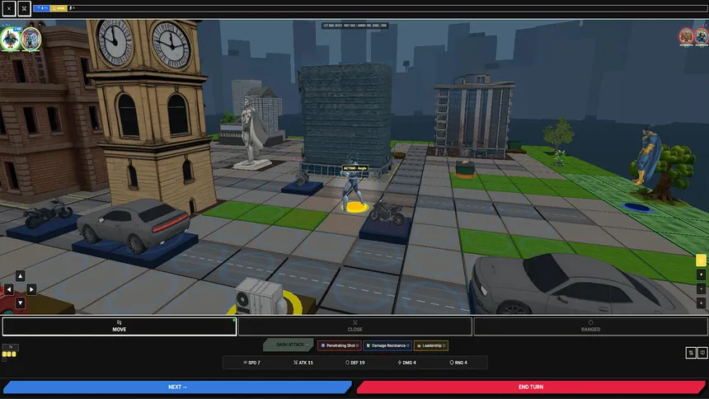Pan the camera right with the right arrow
The image size is (709, 399).
coord(31,289)
